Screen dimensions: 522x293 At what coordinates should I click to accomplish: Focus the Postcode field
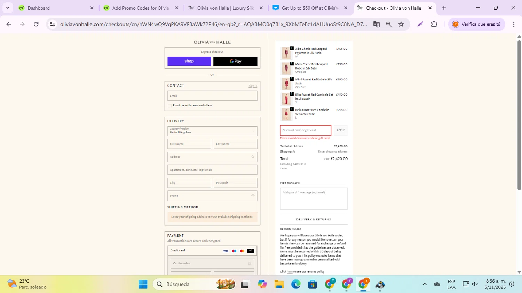point(236,183)
